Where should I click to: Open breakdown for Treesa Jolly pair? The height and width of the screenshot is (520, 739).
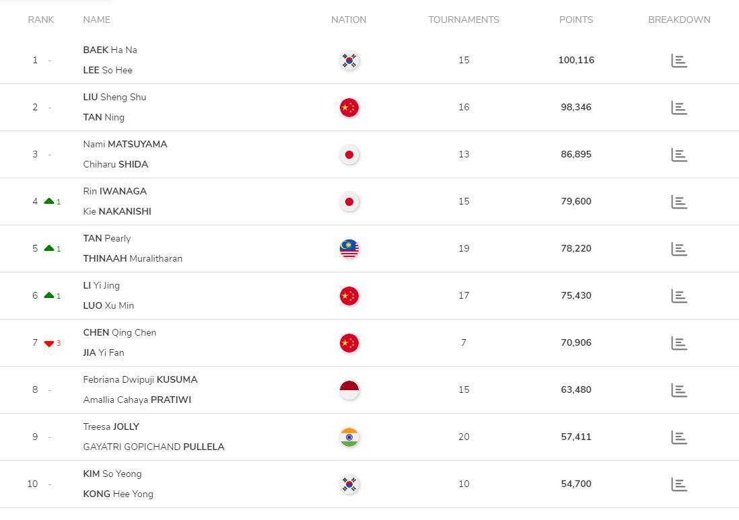[x=679, y=437]
